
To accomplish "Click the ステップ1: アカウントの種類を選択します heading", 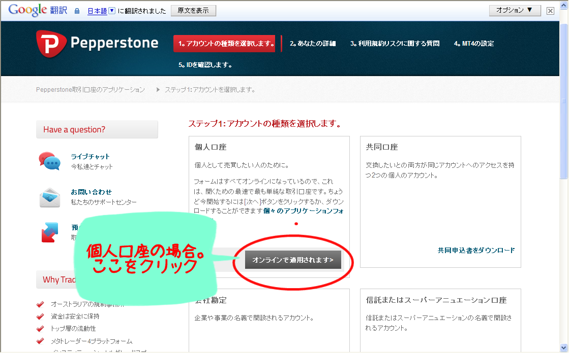I will point(265,123).
